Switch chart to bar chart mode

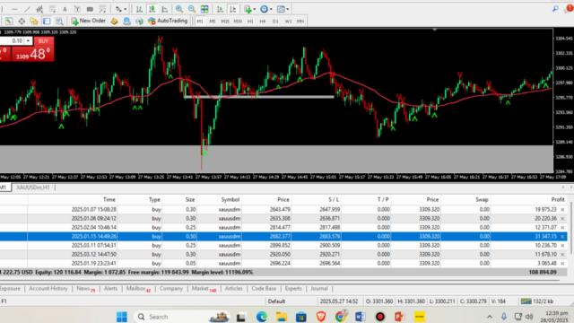click(x=139, y=9)
